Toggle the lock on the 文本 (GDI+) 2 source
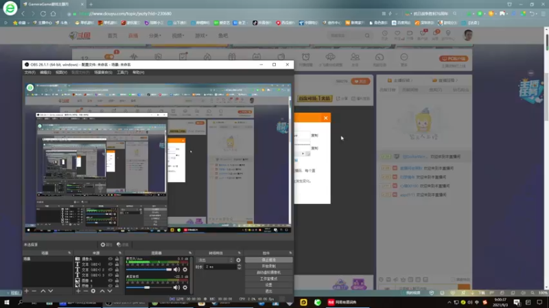549x308 pixels. click(x=117, y=270)
